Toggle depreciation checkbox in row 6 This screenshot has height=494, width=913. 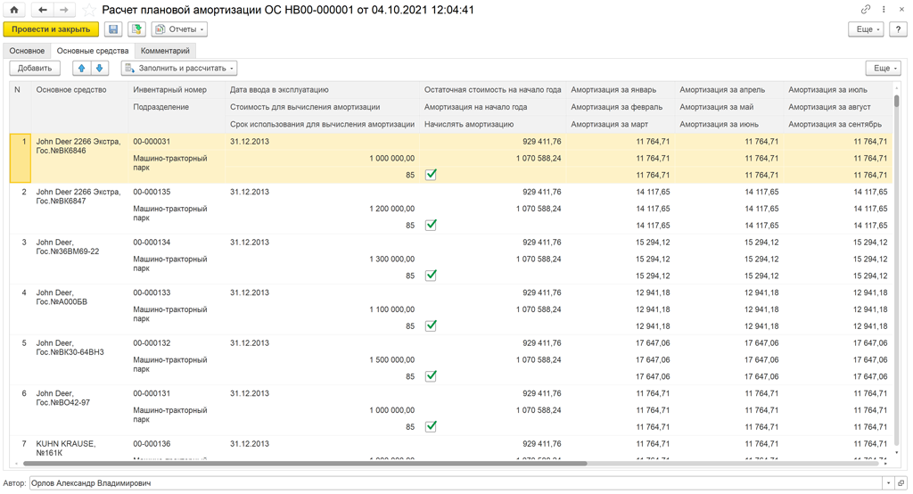click(431, 427)
